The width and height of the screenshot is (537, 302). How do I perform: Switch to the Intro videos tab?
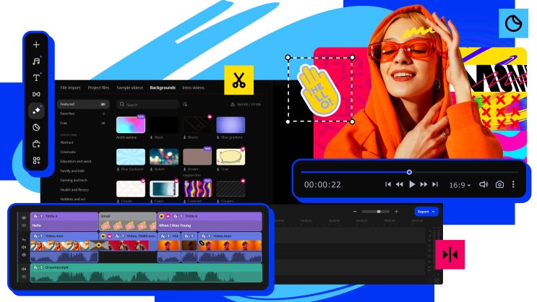coord(193,87)
